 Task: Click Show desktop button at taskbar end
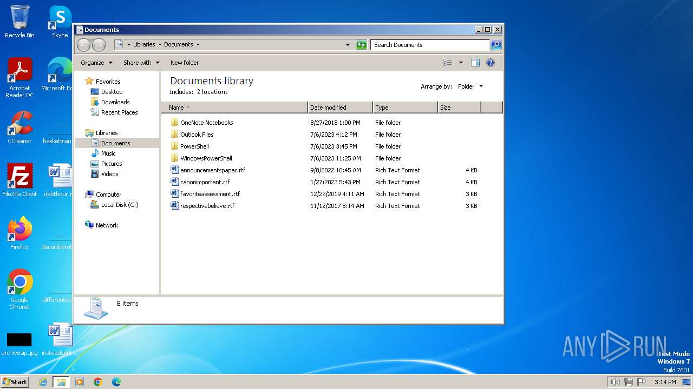(x=686, y=382)
